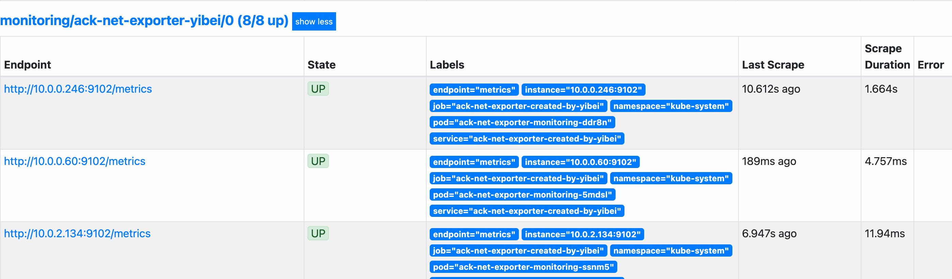Click the Error column header
952x279 pixels.
pyautogui.click(x=930, y=65)
